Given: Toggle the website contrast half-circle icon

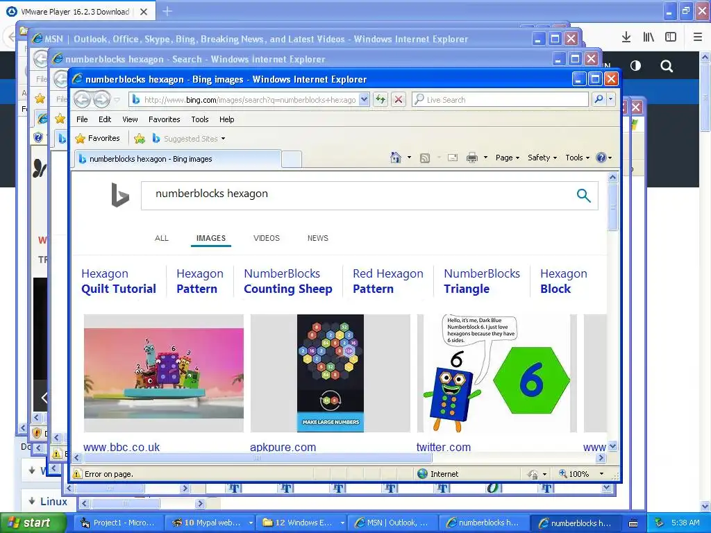Looking at the screenshot, I should click(x=636, y=66).
